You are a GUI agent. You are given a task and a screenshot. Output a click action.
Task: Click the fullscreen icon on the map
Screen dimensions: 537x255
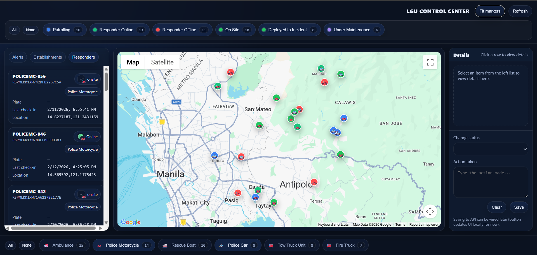point(430,62)
